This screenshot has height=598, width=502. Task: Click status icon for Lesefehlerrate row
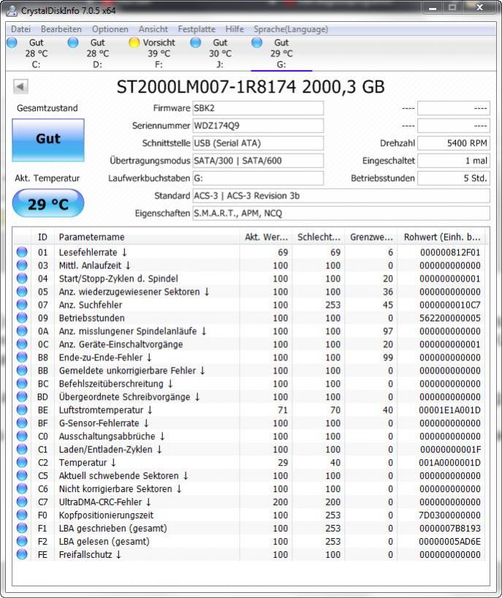(x=22, y=251)
